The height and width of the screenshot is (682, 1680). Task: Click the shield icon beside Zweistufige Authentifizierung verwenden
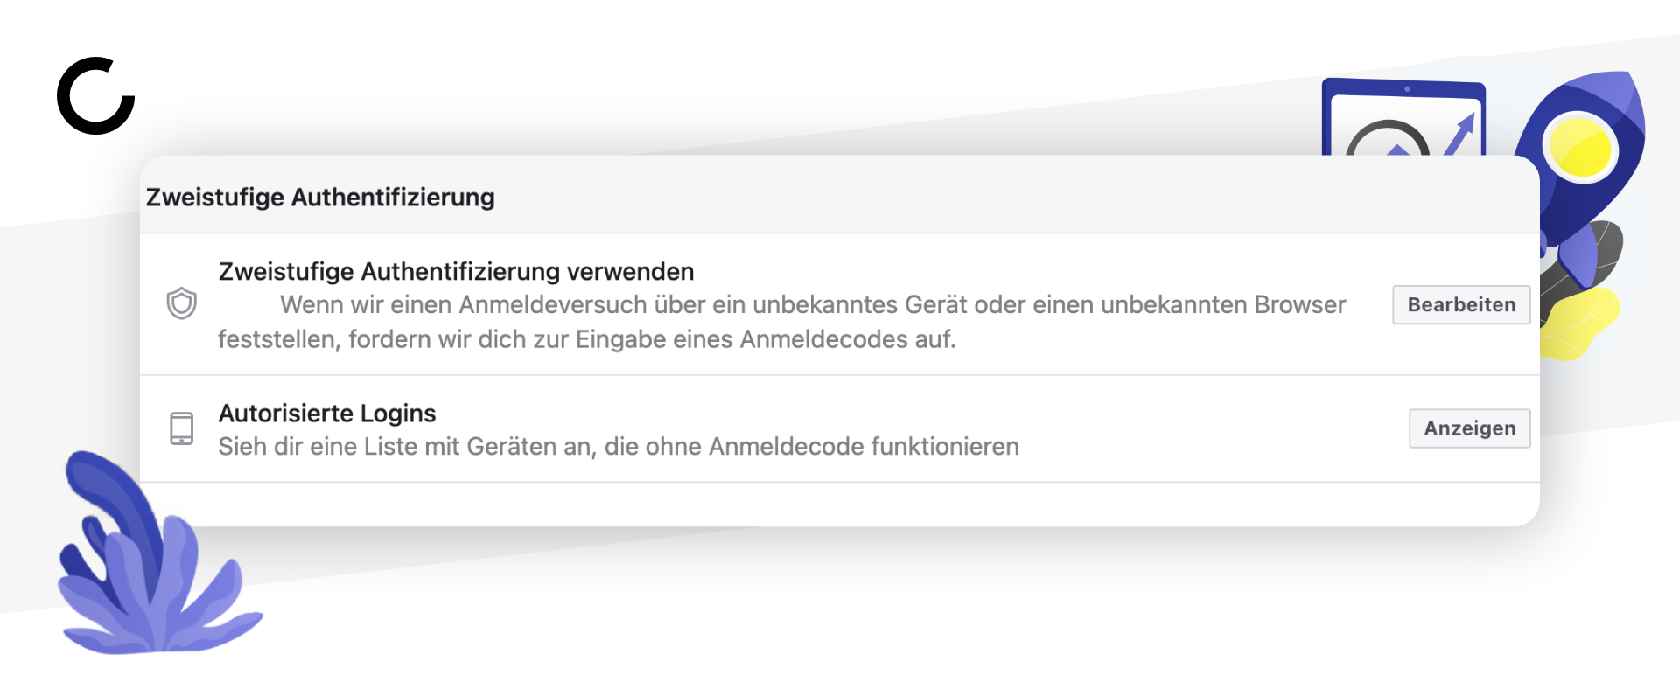coord(182,303)
